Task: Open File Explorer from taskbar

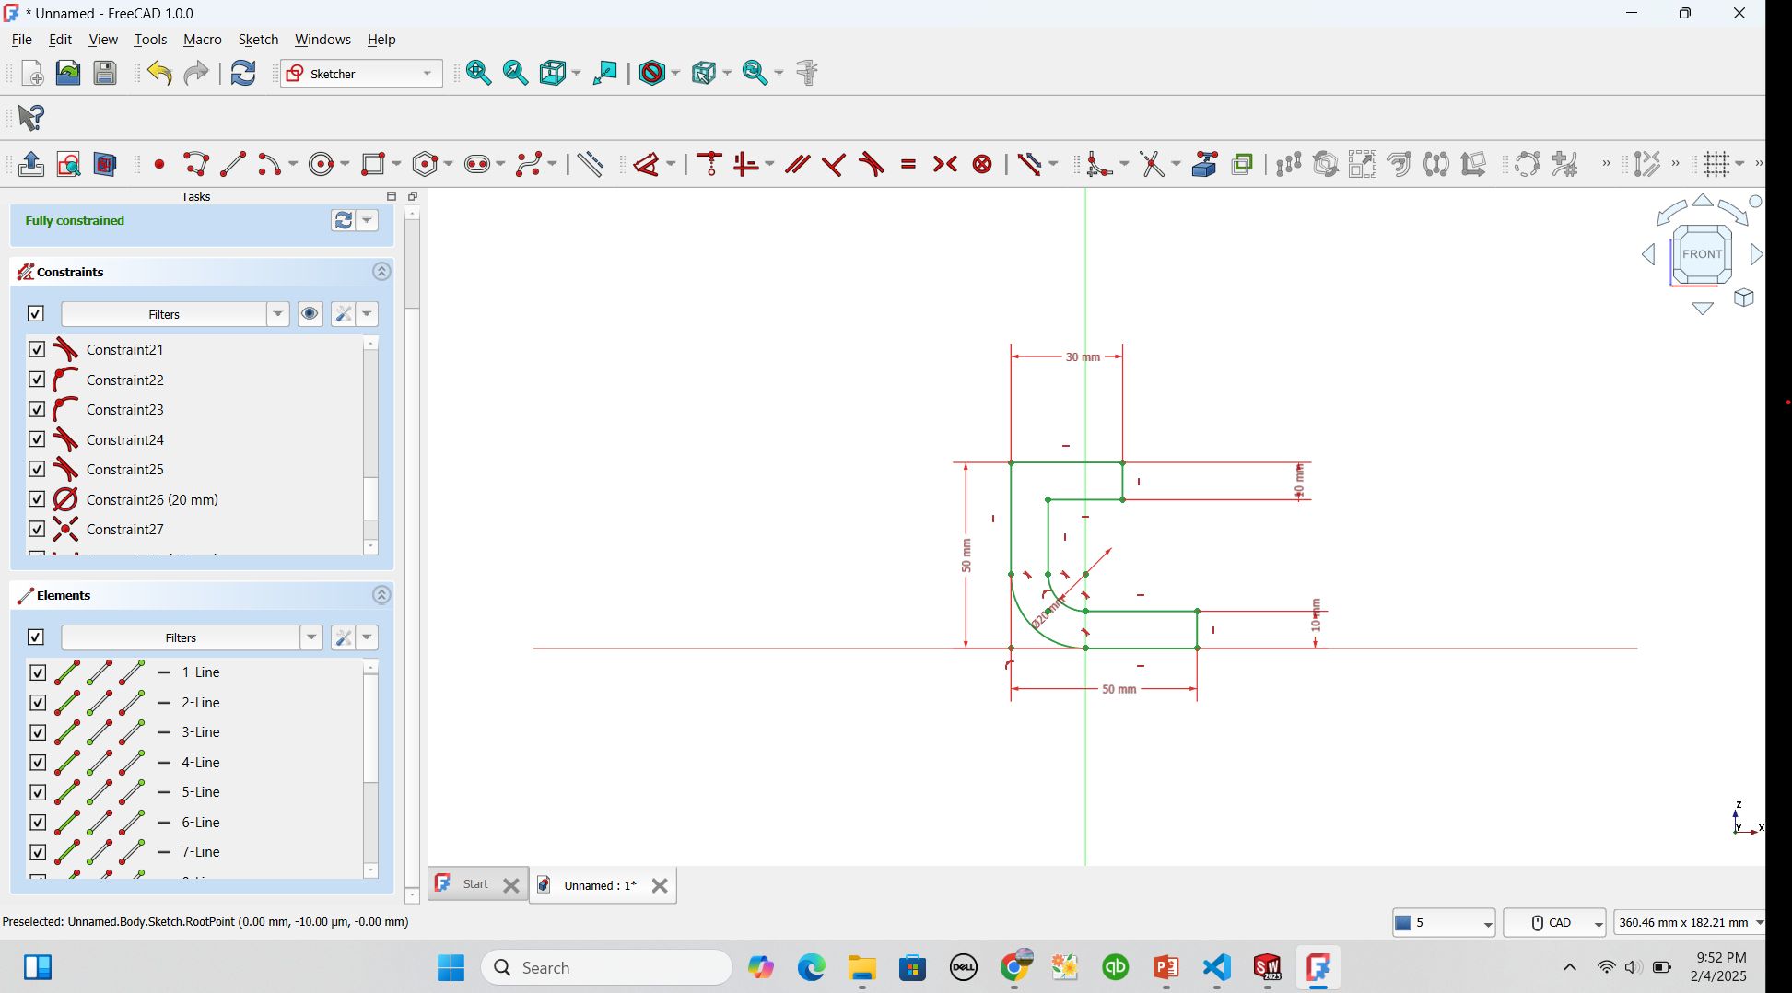Action: (862, 967)
